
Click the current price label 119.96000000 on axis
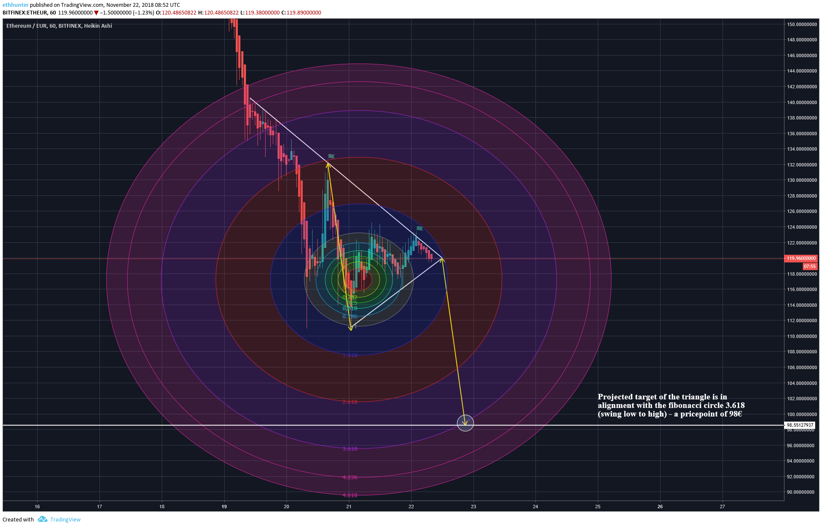point(801,258)
